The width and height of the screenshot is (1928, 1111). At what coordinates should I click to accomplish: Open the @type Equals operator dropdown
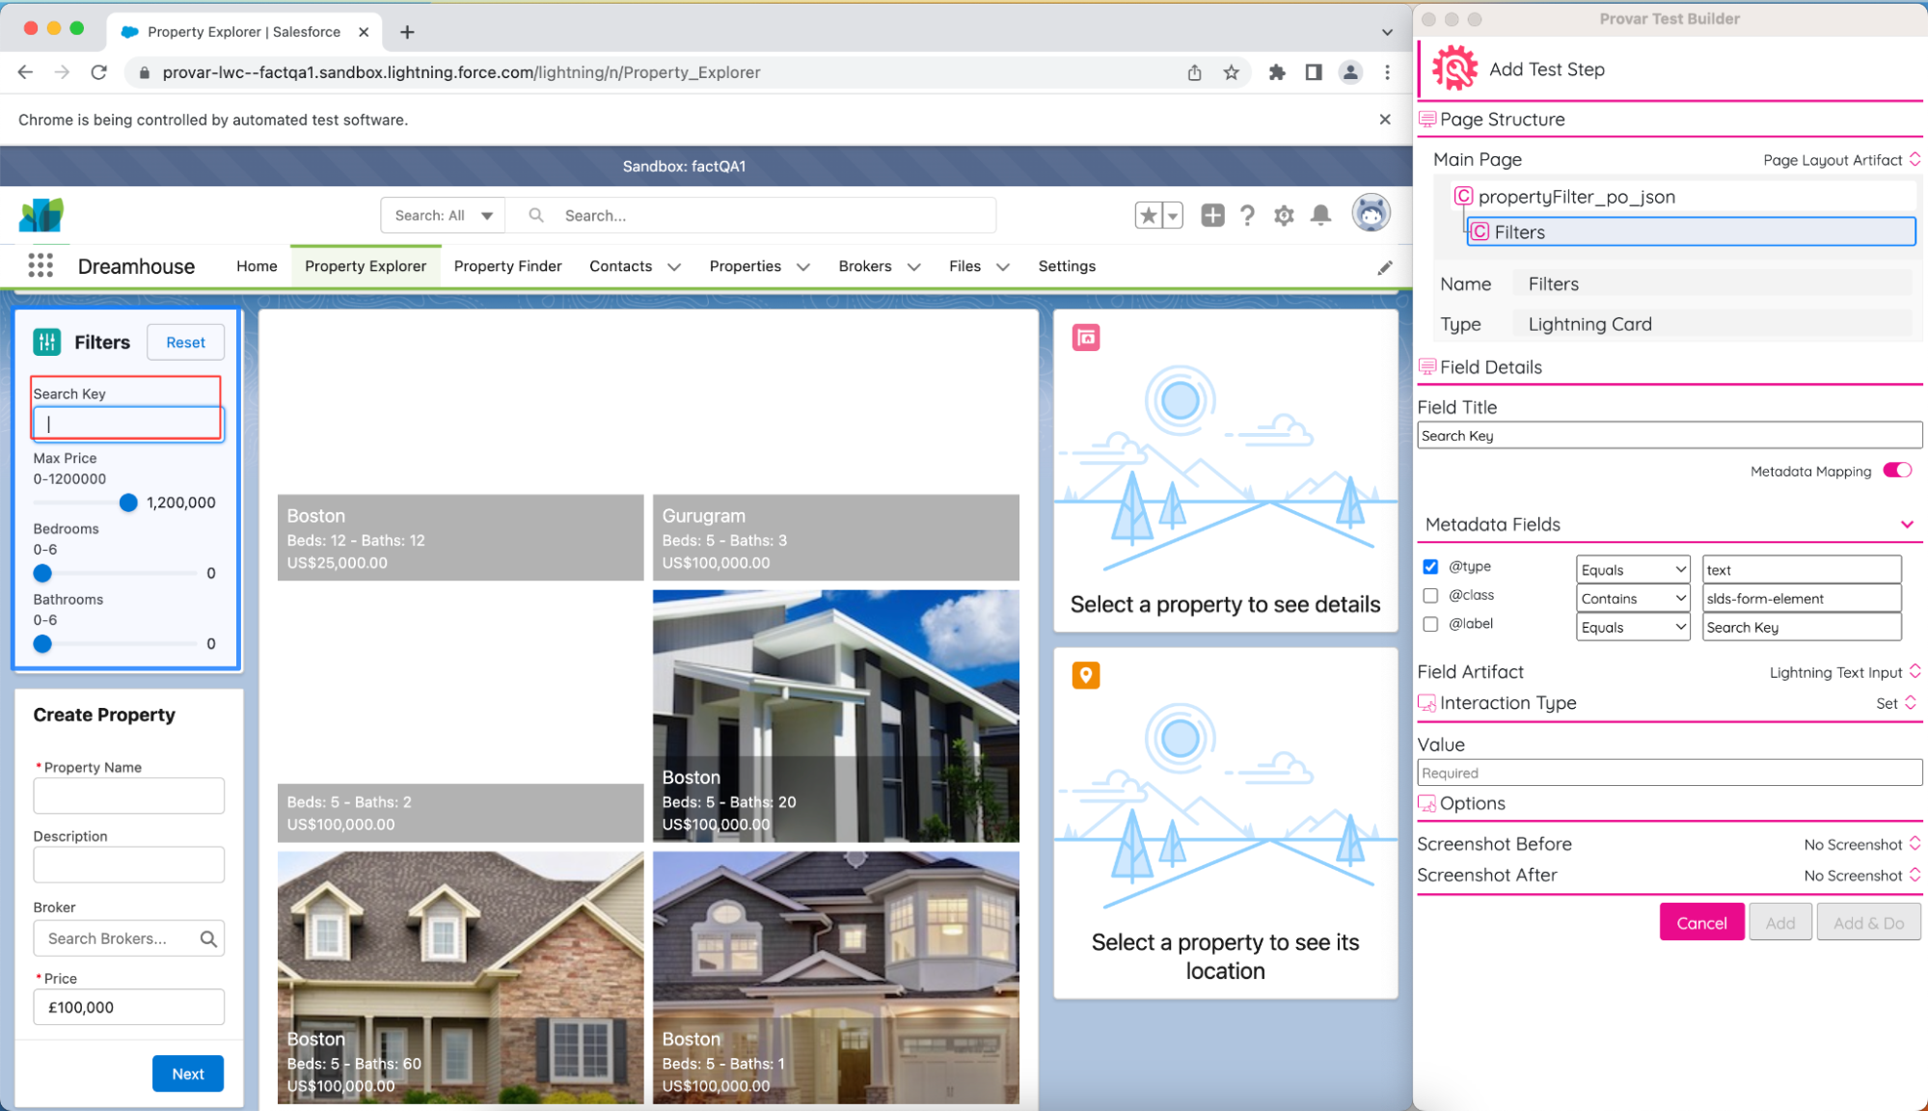[1633, 570]
